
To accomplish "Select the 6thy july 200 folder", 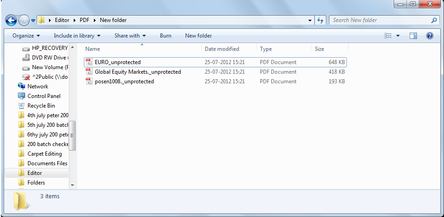I will [48, 135].
